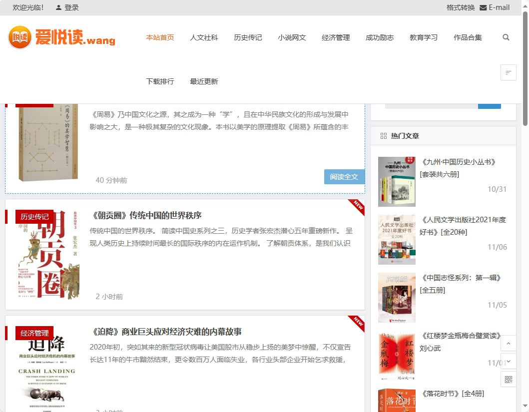Open article 《迫降》商业巨头应对经济灾难的内幕故事
This screenshot has height=412, width=529.
click(166, 332)
